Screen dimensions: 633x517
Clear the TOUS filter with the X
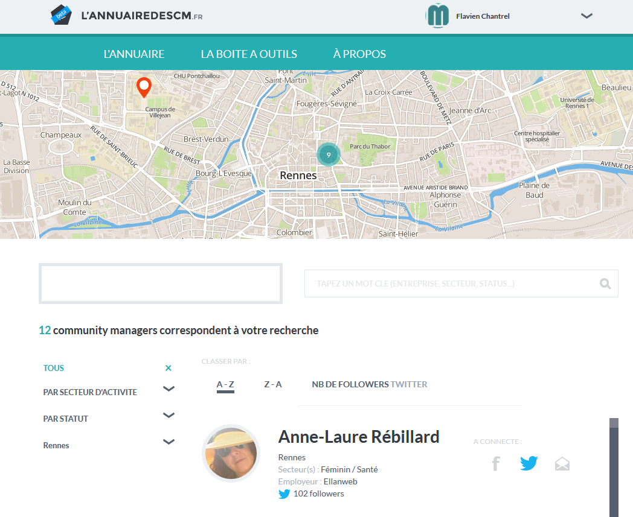pyautogui.click(x=169, y=368)
